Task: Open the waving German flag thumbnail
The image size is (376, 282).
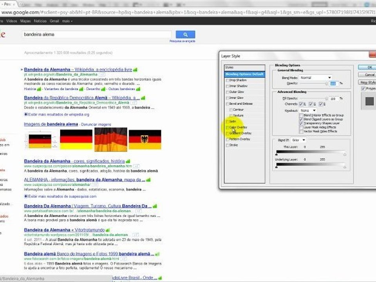Action: [x=110, y=139]
